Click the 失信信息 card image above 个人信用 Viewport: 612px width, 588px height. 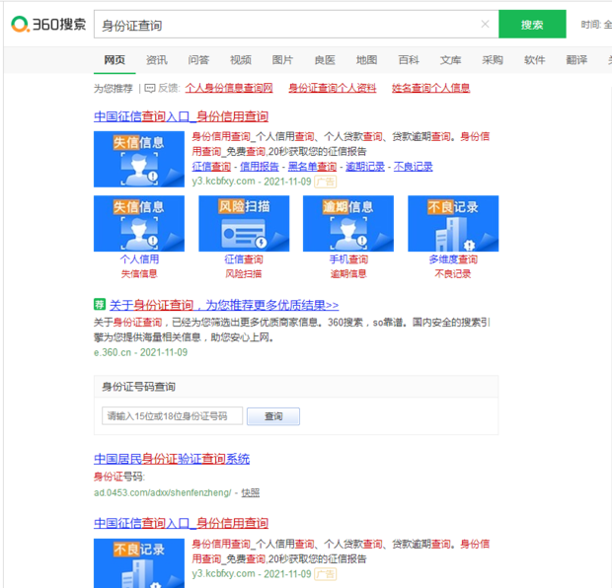[139, 224]
